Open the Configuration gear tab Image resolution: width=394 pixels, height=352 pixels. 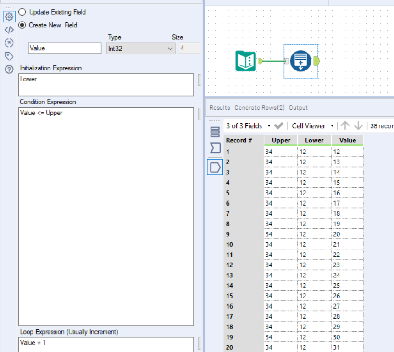coord(9,17)
